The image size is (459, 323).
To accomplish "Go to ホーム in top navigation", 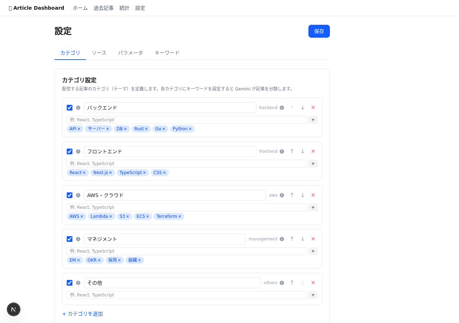I will [x=80, y=8].
